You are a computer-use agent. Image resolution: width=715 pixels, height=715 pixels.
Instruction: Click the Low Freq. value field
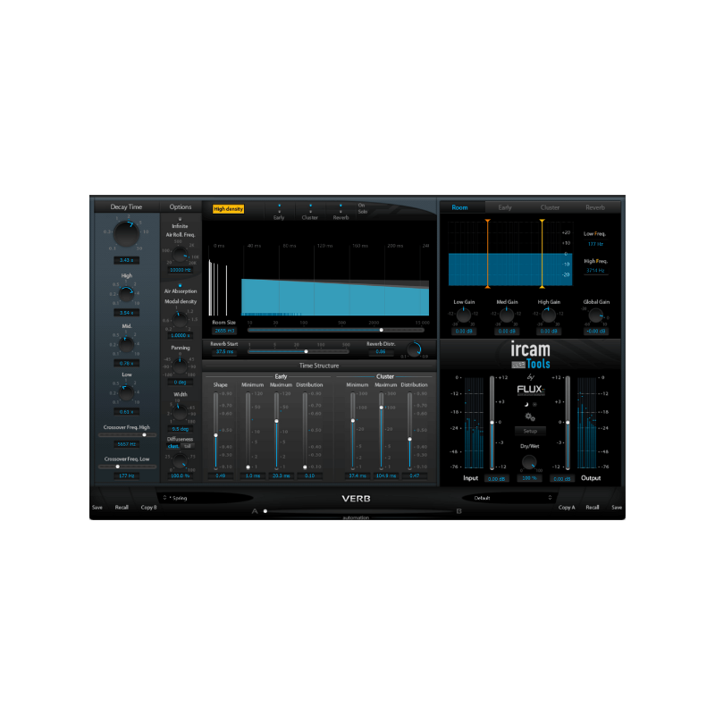(x=595, y=245)
